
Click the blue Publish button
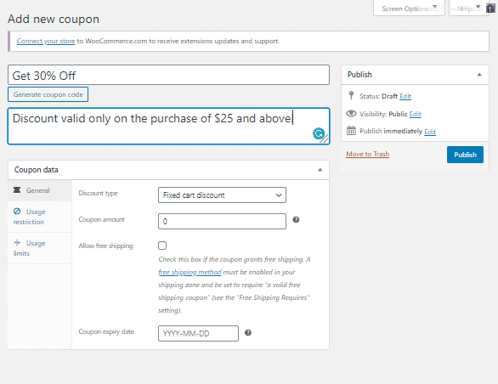pos(465,155)
